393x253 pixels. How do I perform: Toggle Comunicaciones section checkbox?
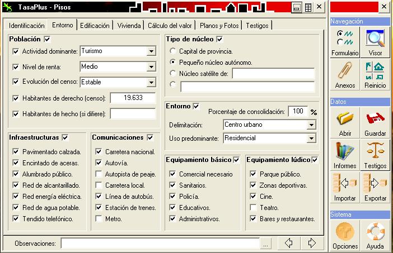(x=150, y=137)
